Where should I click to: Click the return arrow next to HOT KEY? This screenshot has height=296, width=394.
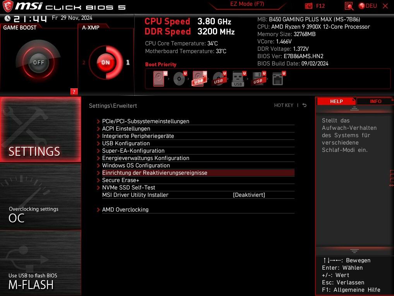pos(304,105)
